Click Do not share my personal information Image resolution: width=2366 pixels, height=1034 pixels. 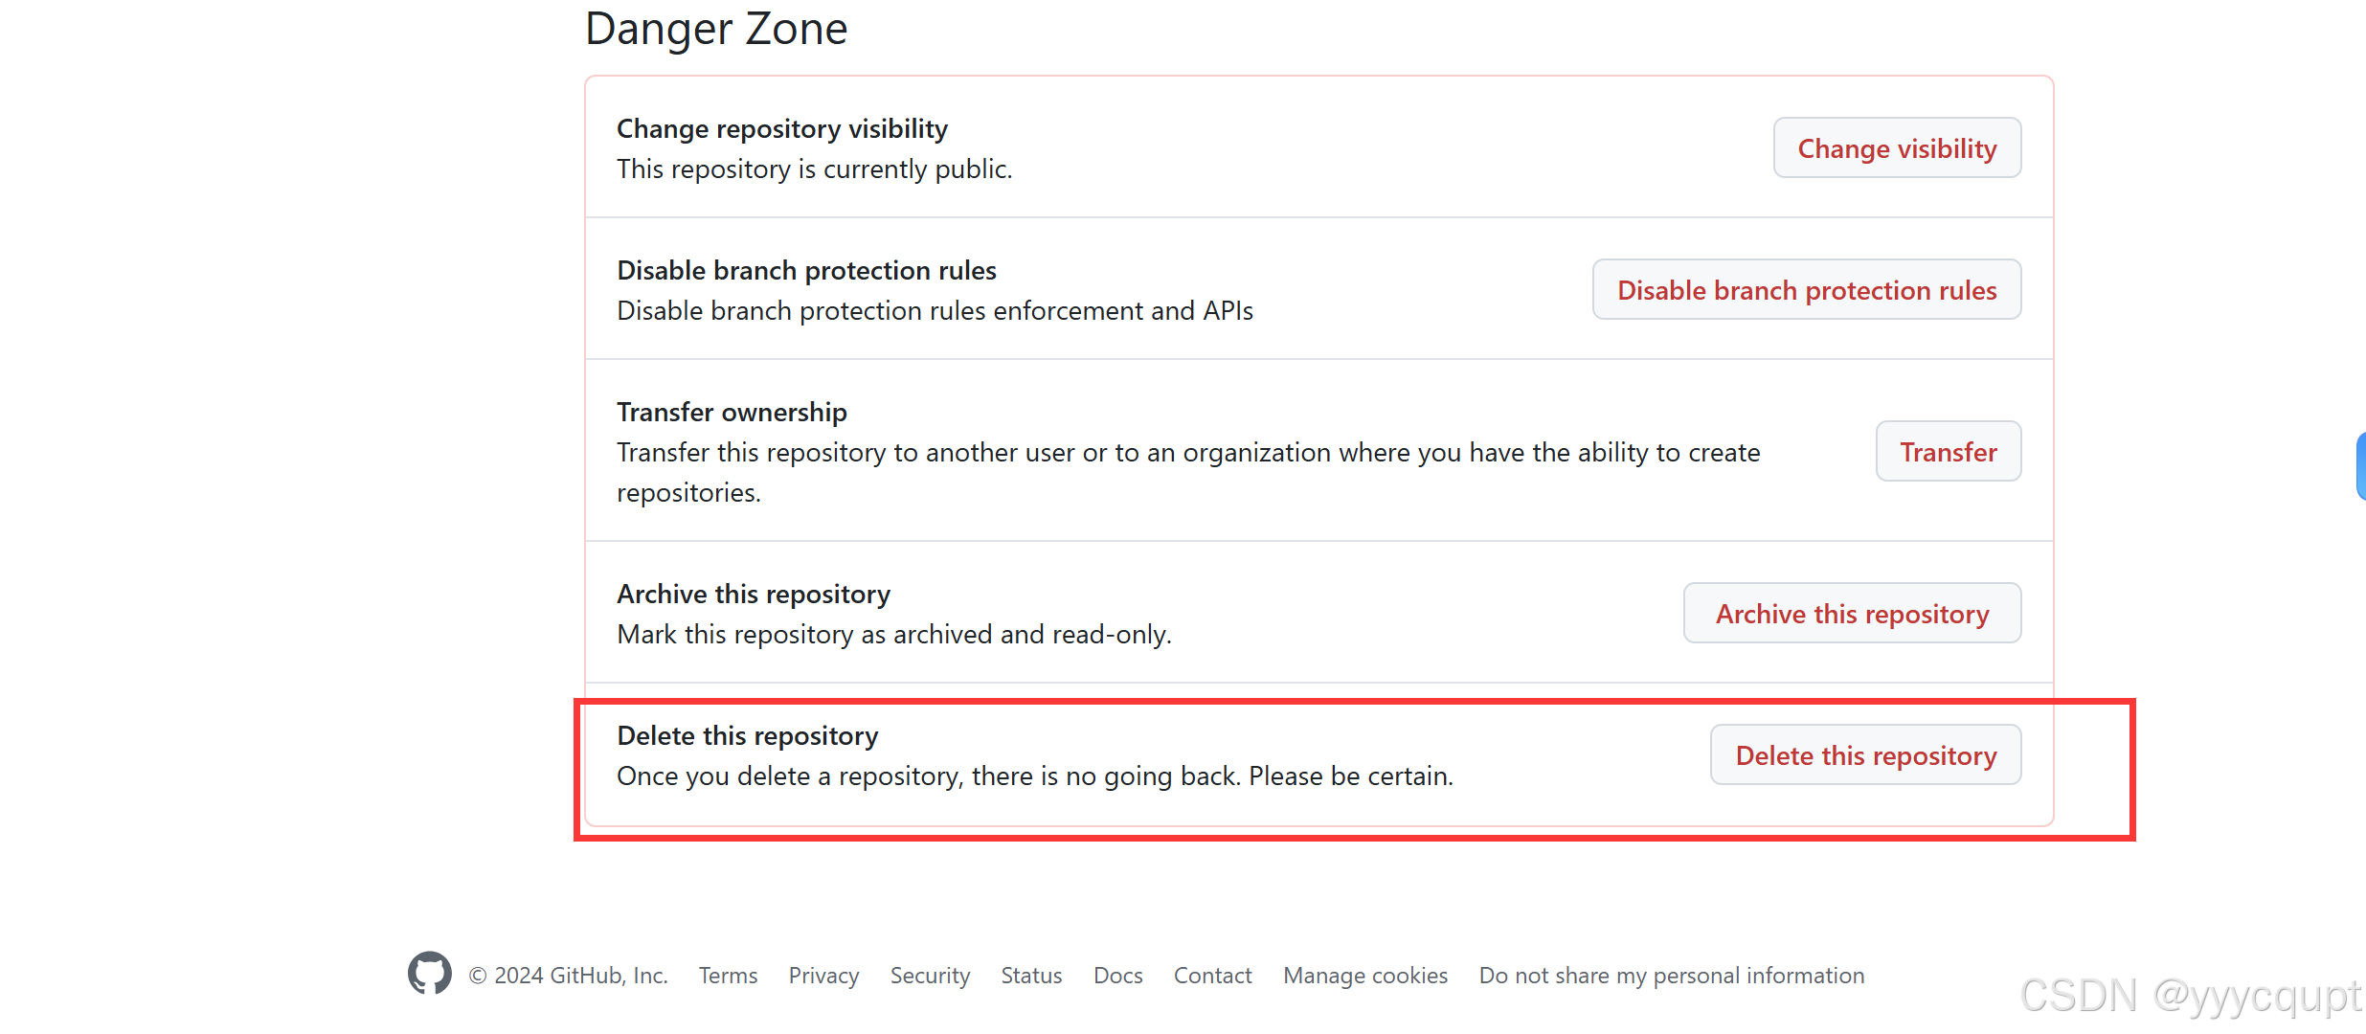1672,976
